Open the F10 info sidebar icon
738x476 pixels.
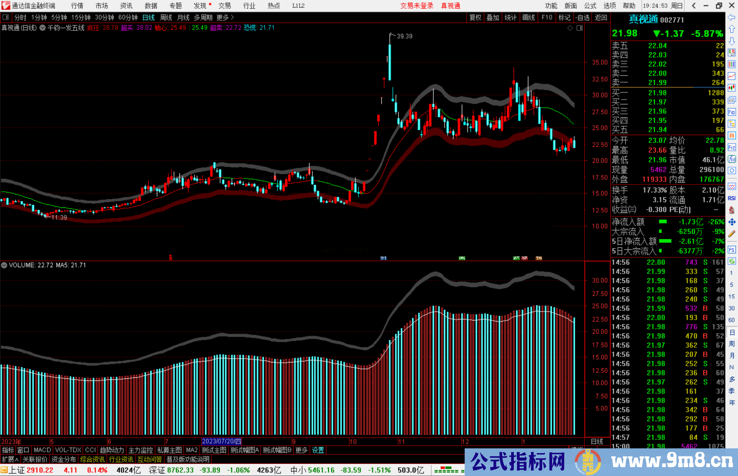[732, 112]
